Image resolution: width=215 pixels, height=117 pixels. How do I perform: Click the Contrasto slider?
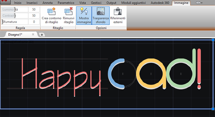(x=15, y=16)
